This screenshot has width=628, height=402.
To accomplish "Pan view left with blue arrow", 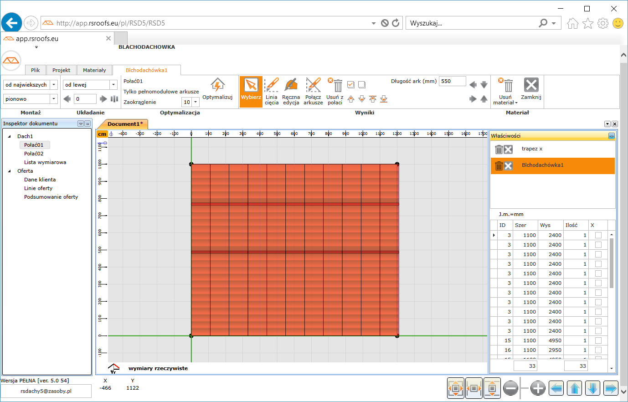I will (x=556, y=388).
